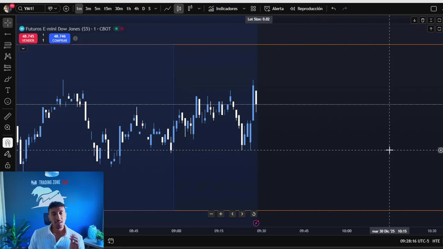This screenshot has width=443, height=249.
Task: Select the brush drawing tool
Action: click(x=8, y=79)
